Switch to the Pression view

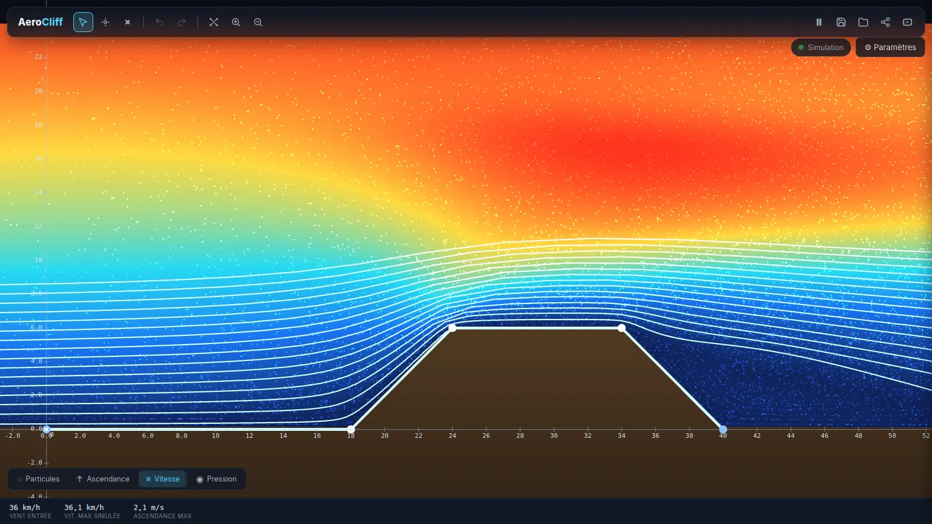pos(216,479)
